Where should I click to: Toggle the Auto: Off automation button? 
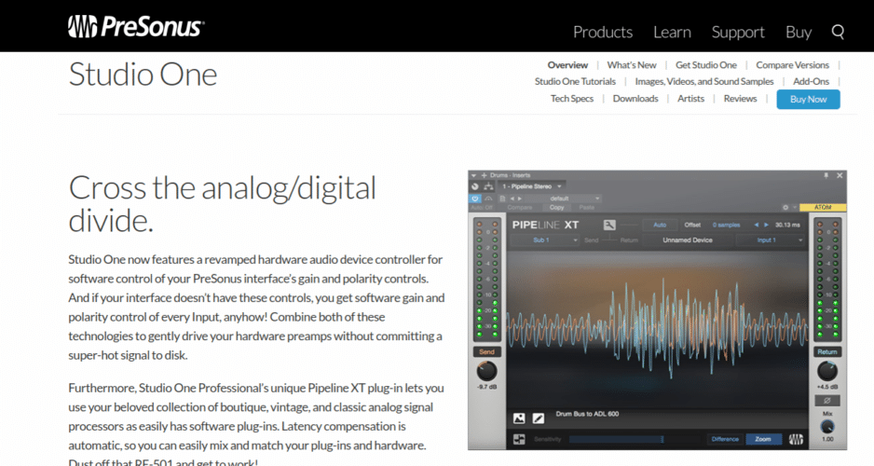482,207
